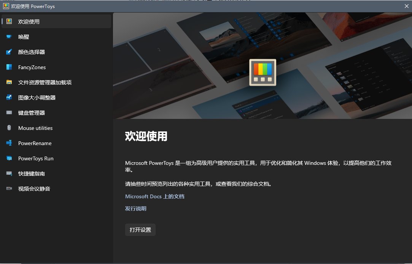Click the 文件资源管理器加载项 folder icon
This screenshot has height=264, width=412.
click(9, 82)
